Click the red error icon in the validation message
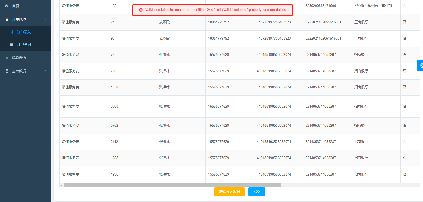 (141, 10)
